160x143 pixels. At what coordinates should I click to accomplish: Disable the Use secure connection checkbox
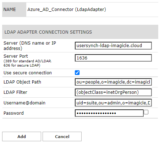pos(77,73)
